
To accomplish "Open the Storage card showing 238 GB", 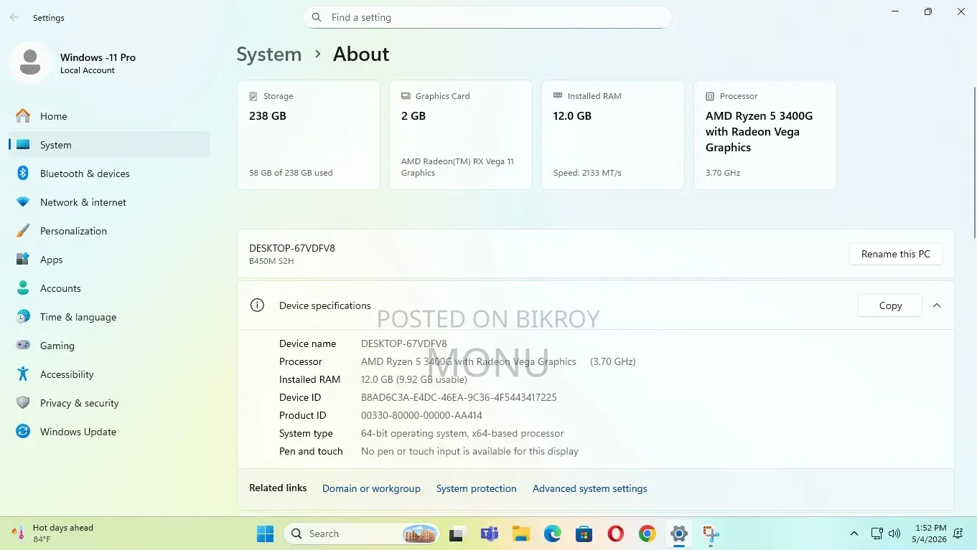I will [x=309, y=135].
